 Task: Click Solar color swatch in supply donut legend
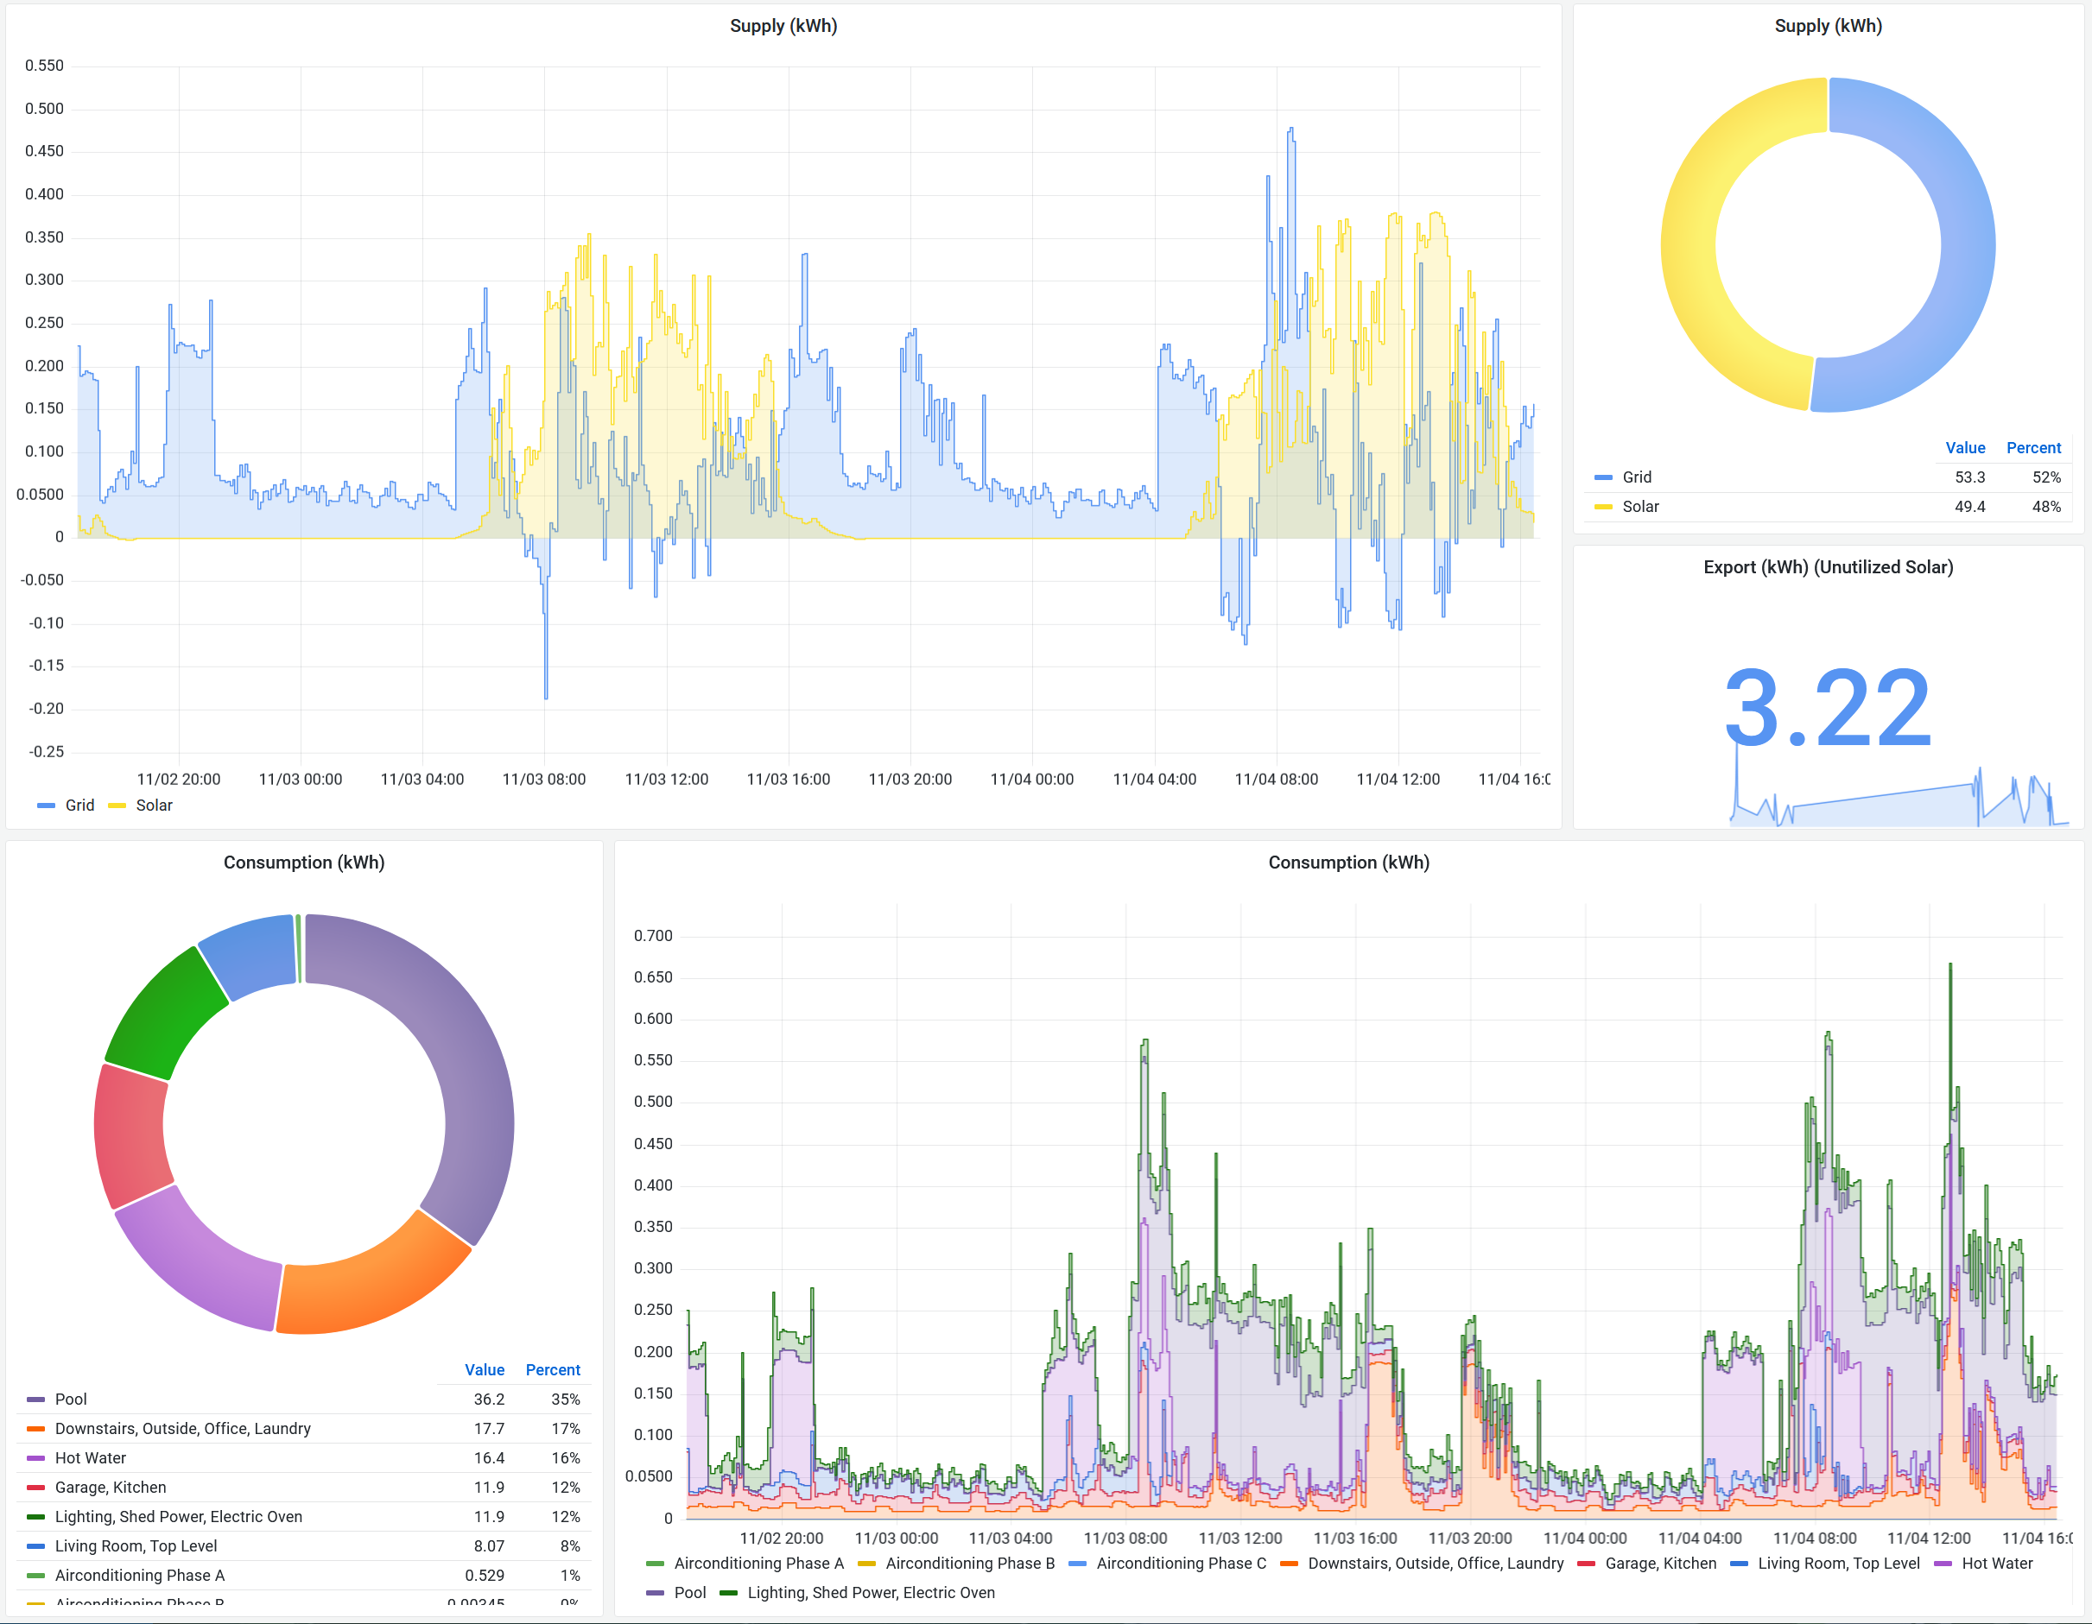point(1602,508)
